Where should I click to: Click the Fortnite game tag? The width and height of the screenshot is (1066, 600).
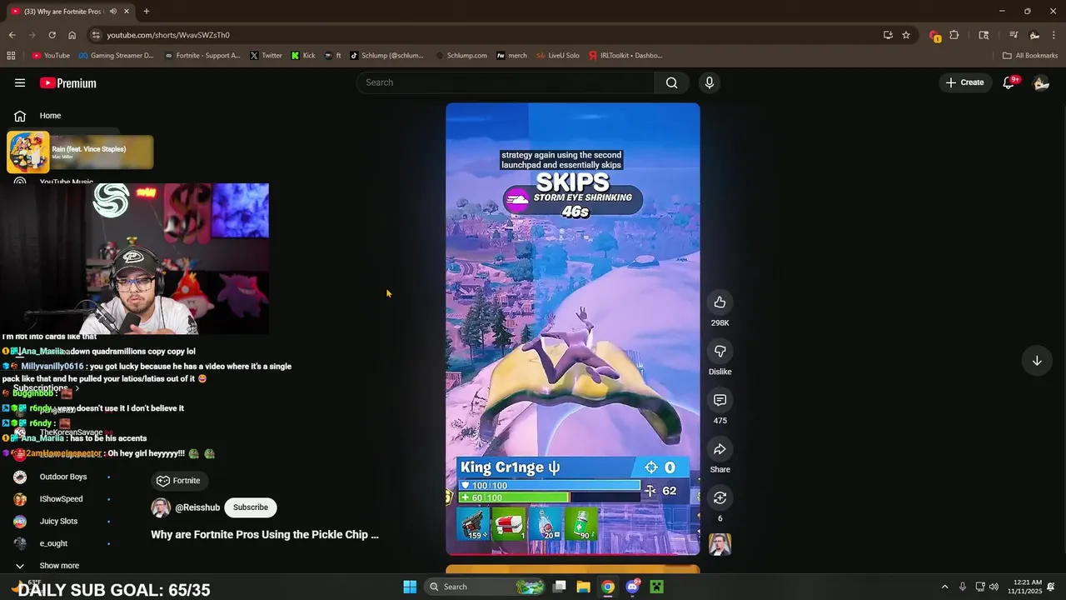[x=178, y=481]
